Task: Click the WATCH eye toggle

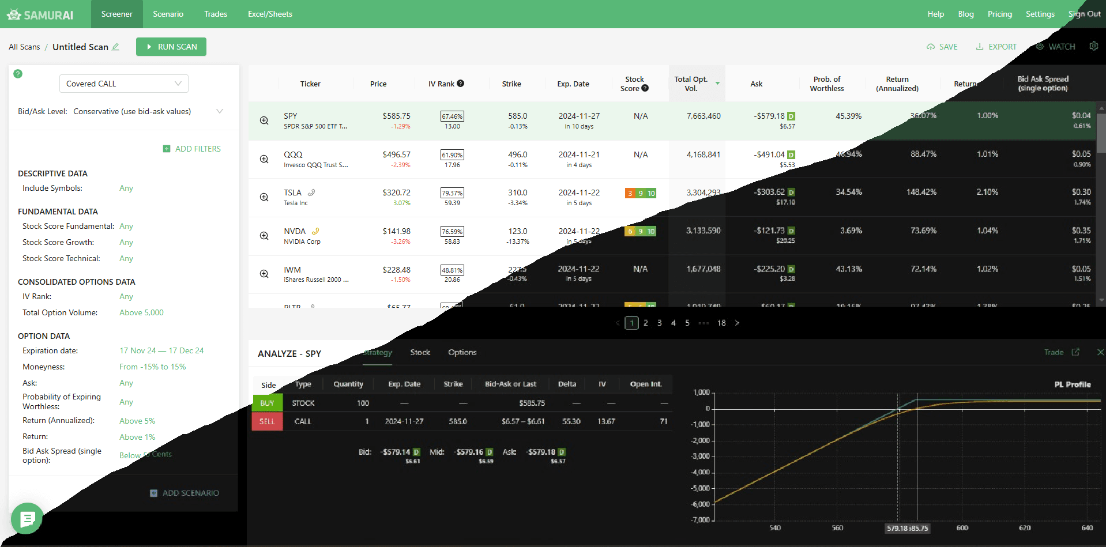Action: [1055, 47]
